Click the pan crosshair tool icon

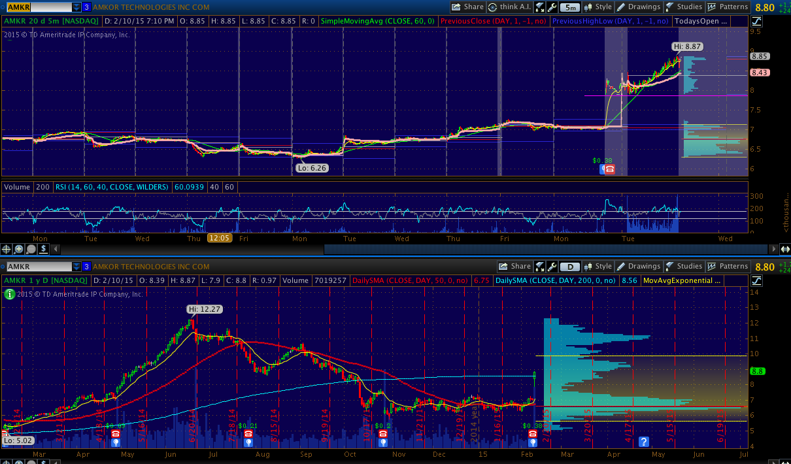(7, 249)
